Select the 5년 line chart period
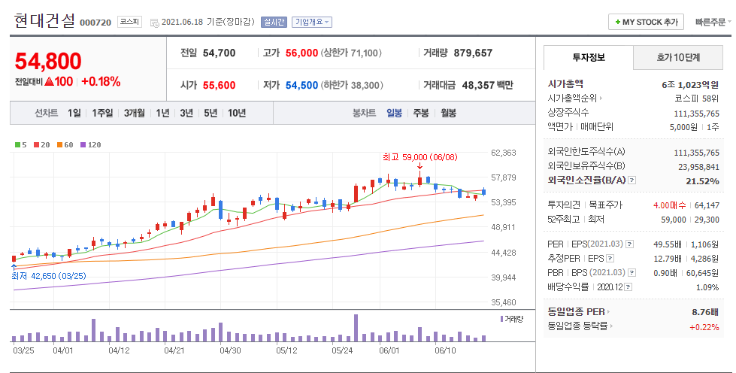This screenshot has width=736, height=373. (211, 114)
